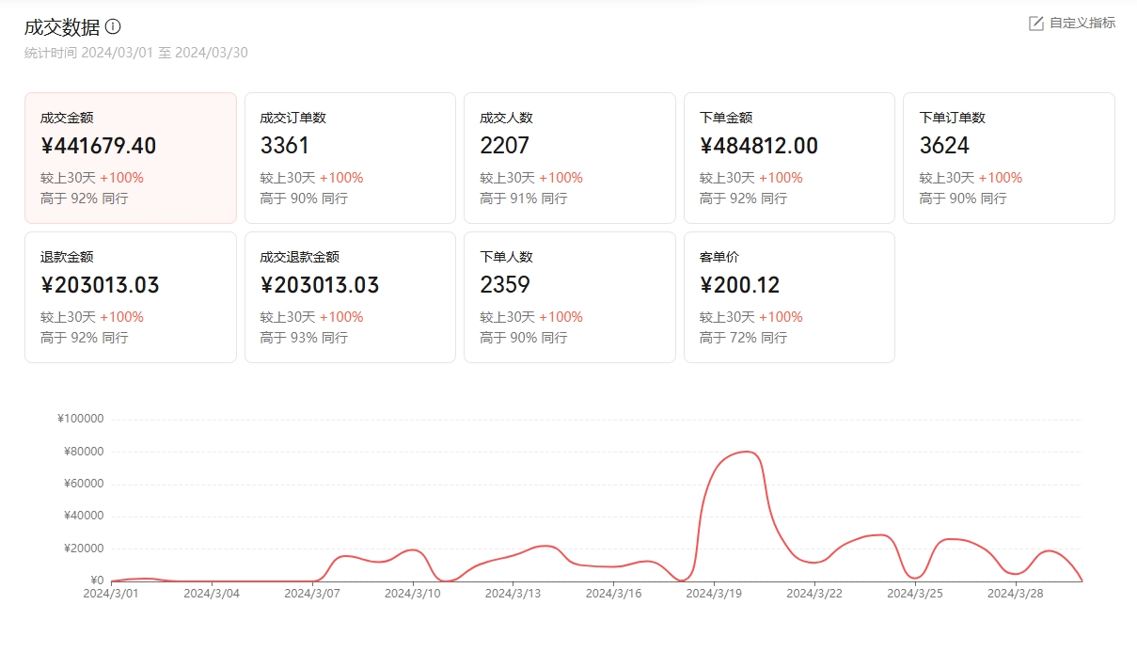The image size is (1137, 652).
Task: Select the 成交订单数 metric card
Action: tap(350, 158)
